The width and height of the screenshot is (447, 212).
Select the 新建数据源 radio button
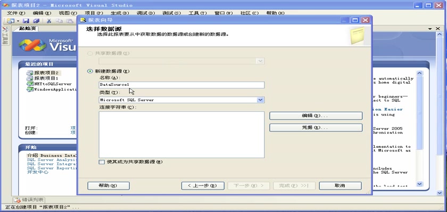pyautogui.click(x=90, y=71)
